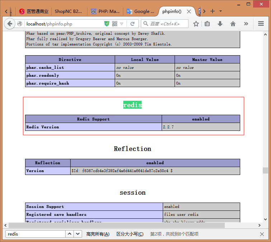This screenshot has height=242, width=271.
Task: Open the downloads arrow icon
Action: pos(220,24)
